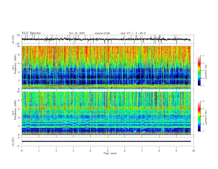Click the time axis tick label '1'
218x169 pixels.
(x=39, y=151)
